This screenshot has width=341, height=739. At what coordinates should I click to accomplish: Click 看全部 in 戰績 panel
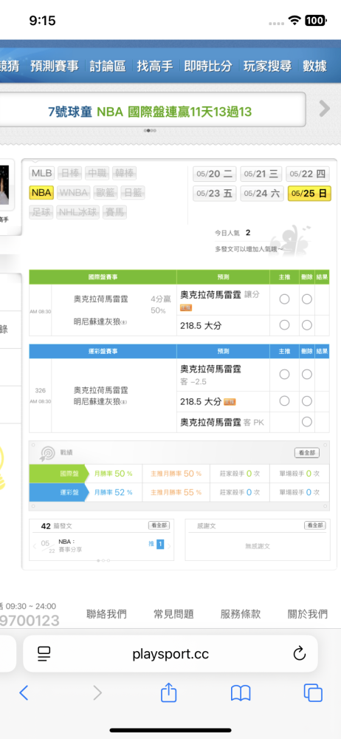point(306,453)
